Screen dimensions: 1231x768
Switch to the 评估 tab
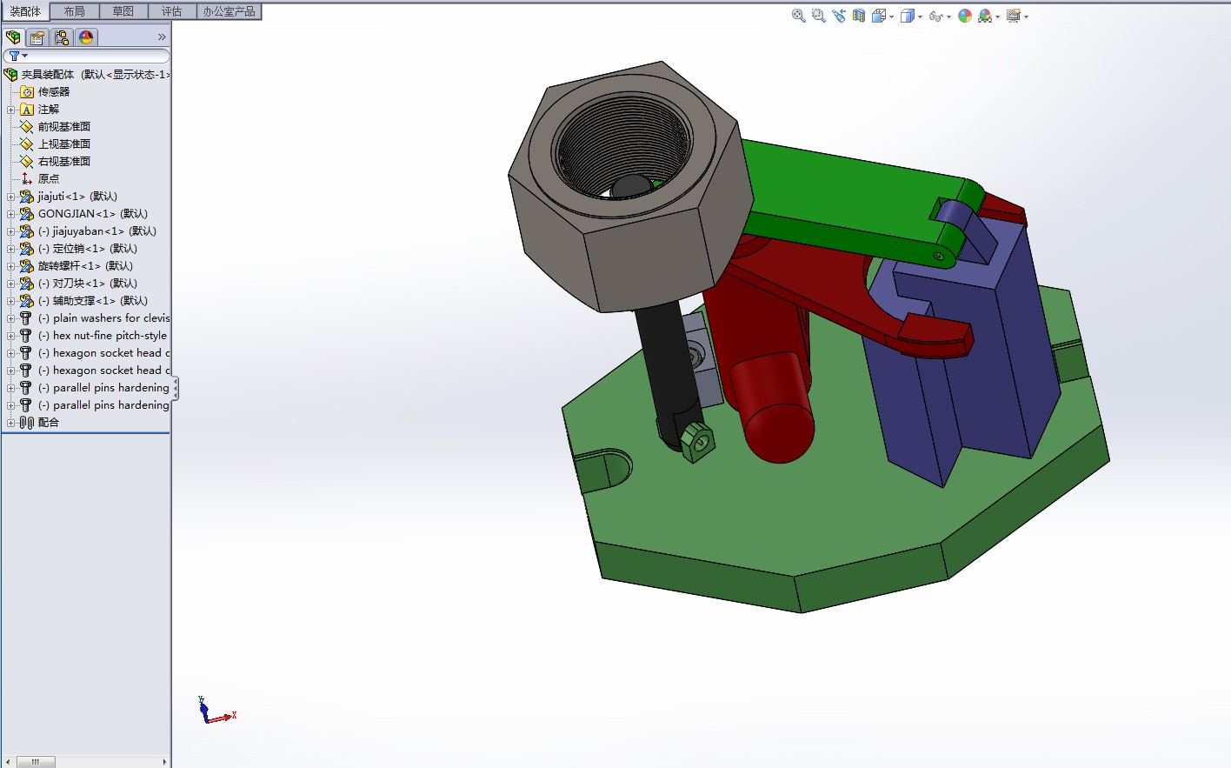[172, 11]
